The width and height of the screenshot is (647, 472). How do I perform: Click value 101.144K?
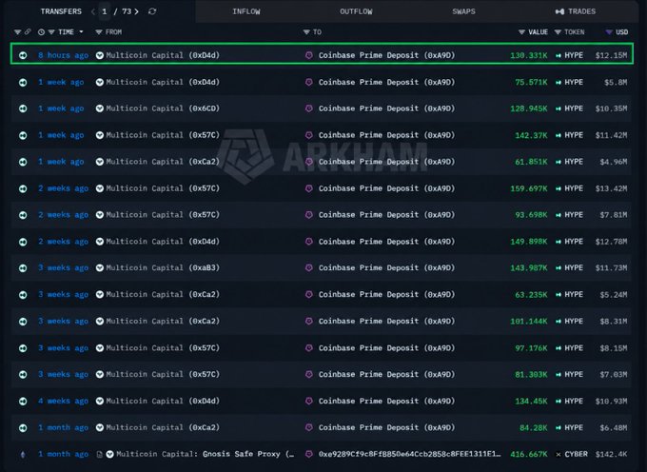click(529, 321)
